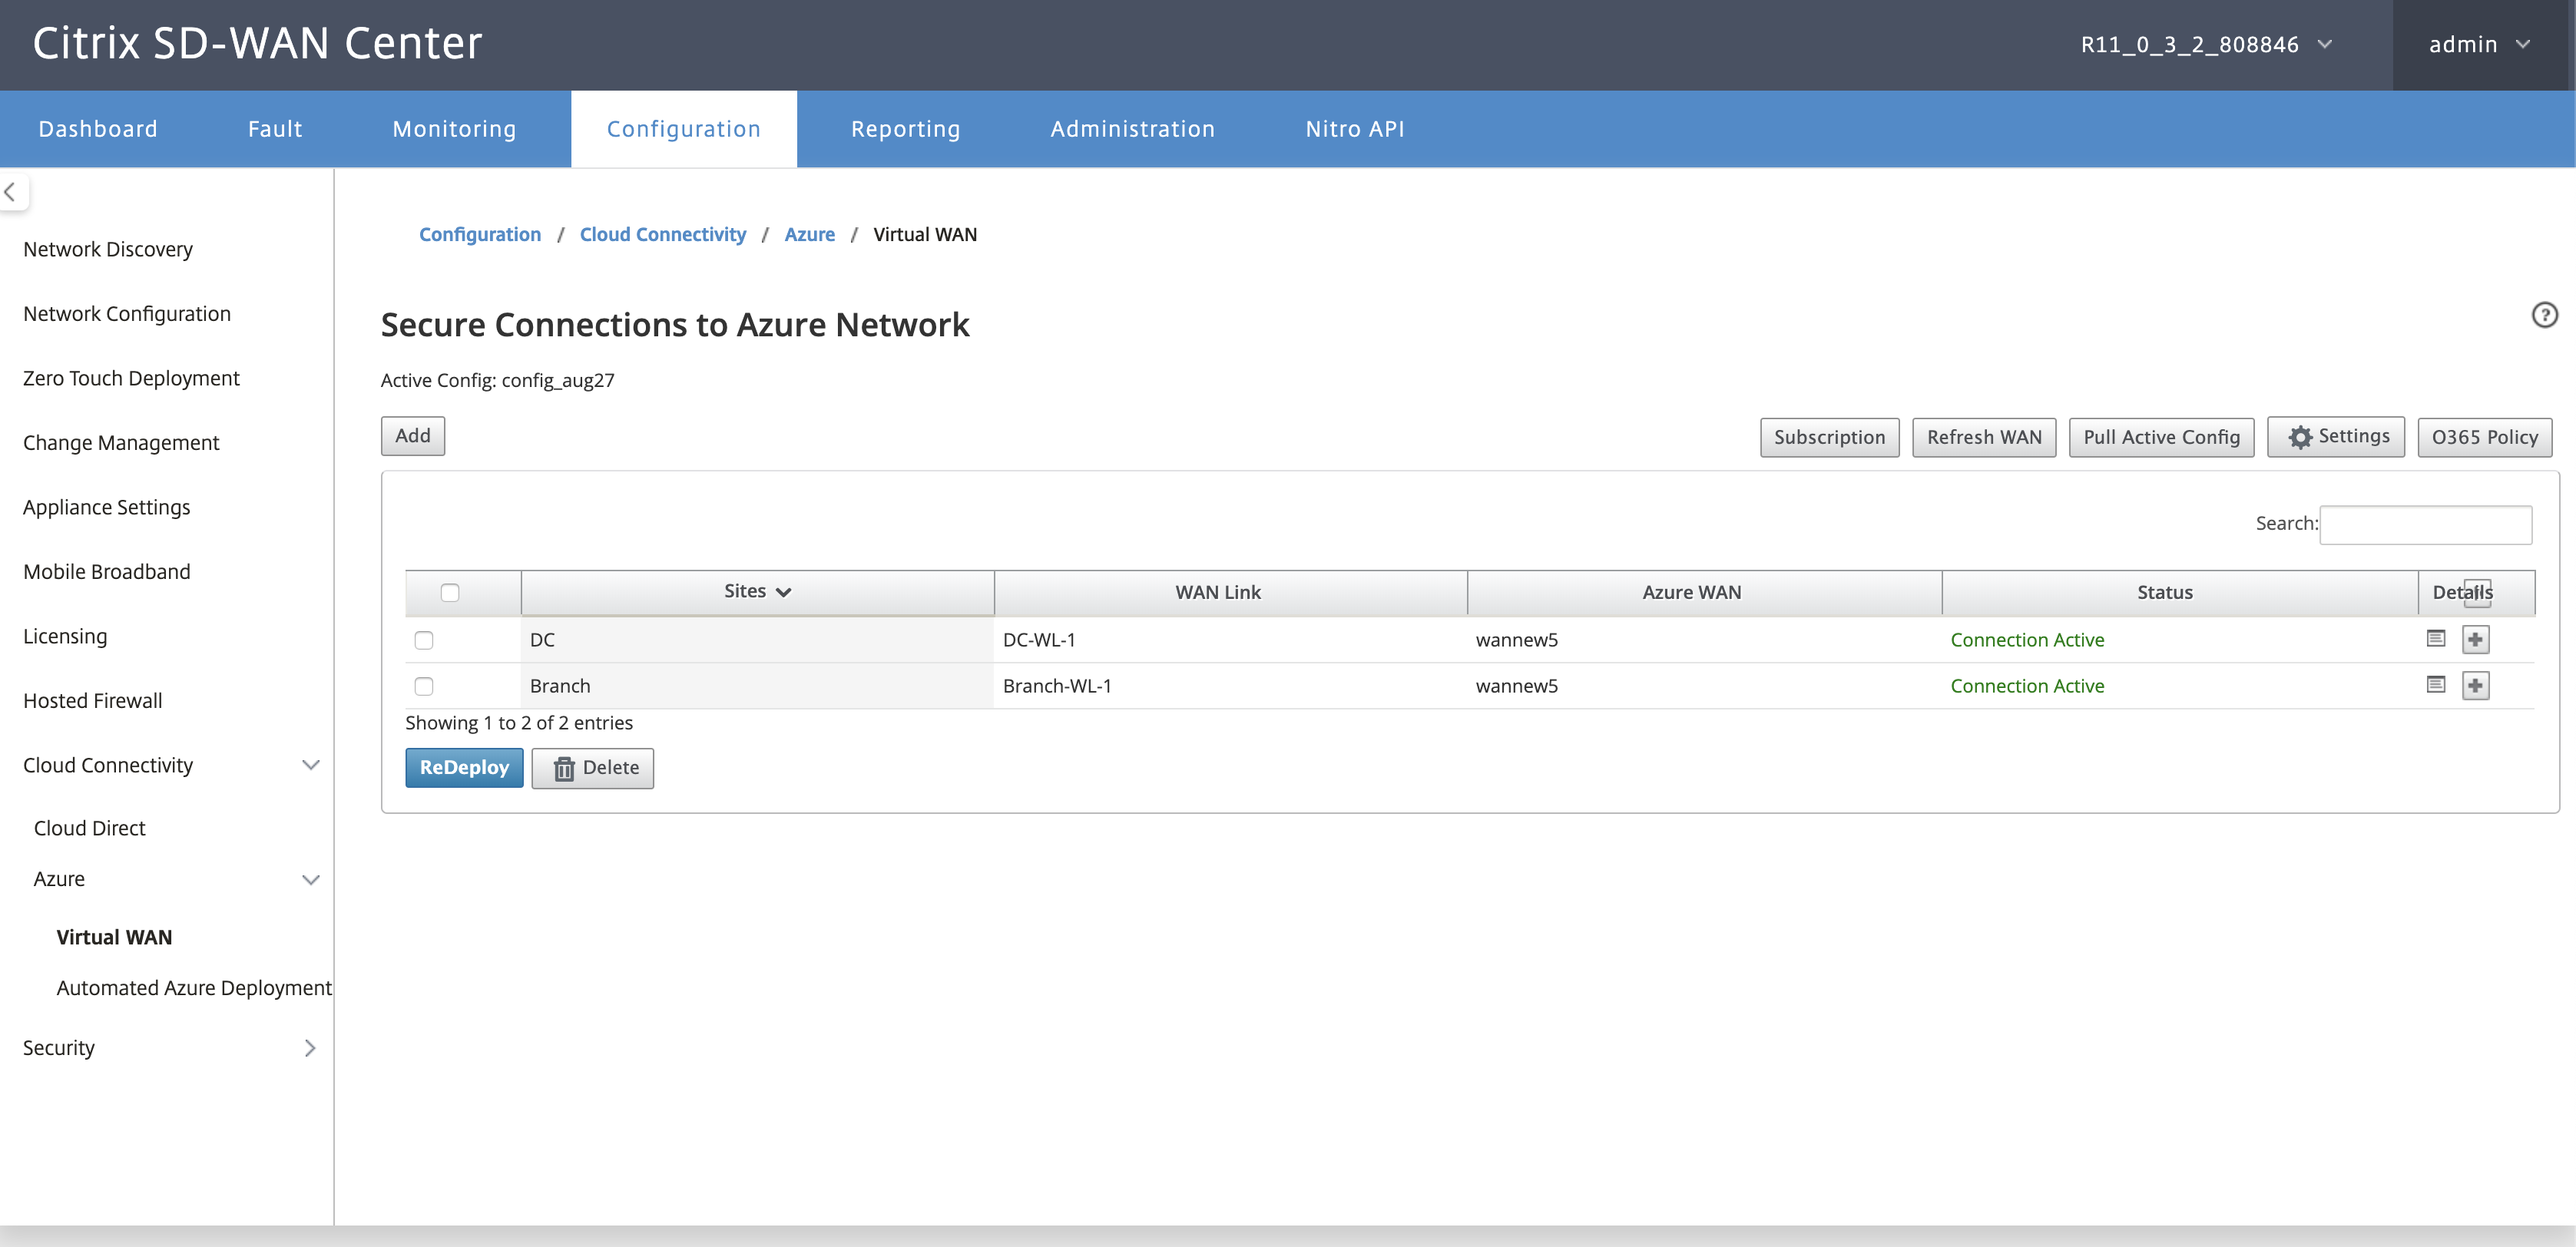This screenshot has height=1247, width=2576.
Task: Open the Nitro API tab
Action: pyautogui.click(x=1354, y=129)
